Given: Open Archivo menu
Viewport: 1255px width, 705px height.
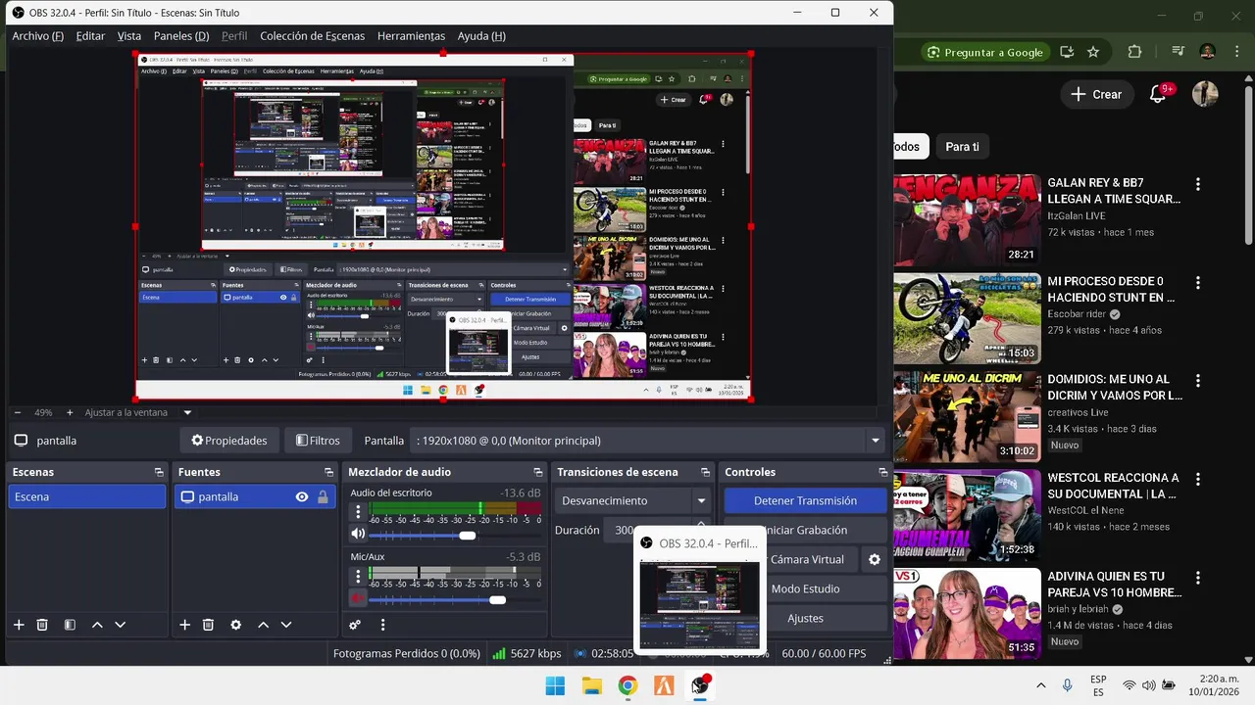Looking at the screenshot, I should [x=37, y=35].
